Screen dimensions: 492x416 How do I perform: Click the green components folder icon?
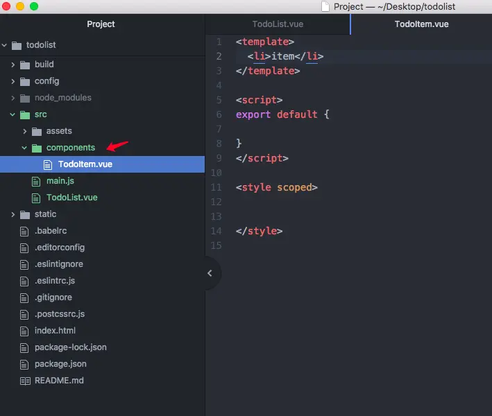point(37,148)
